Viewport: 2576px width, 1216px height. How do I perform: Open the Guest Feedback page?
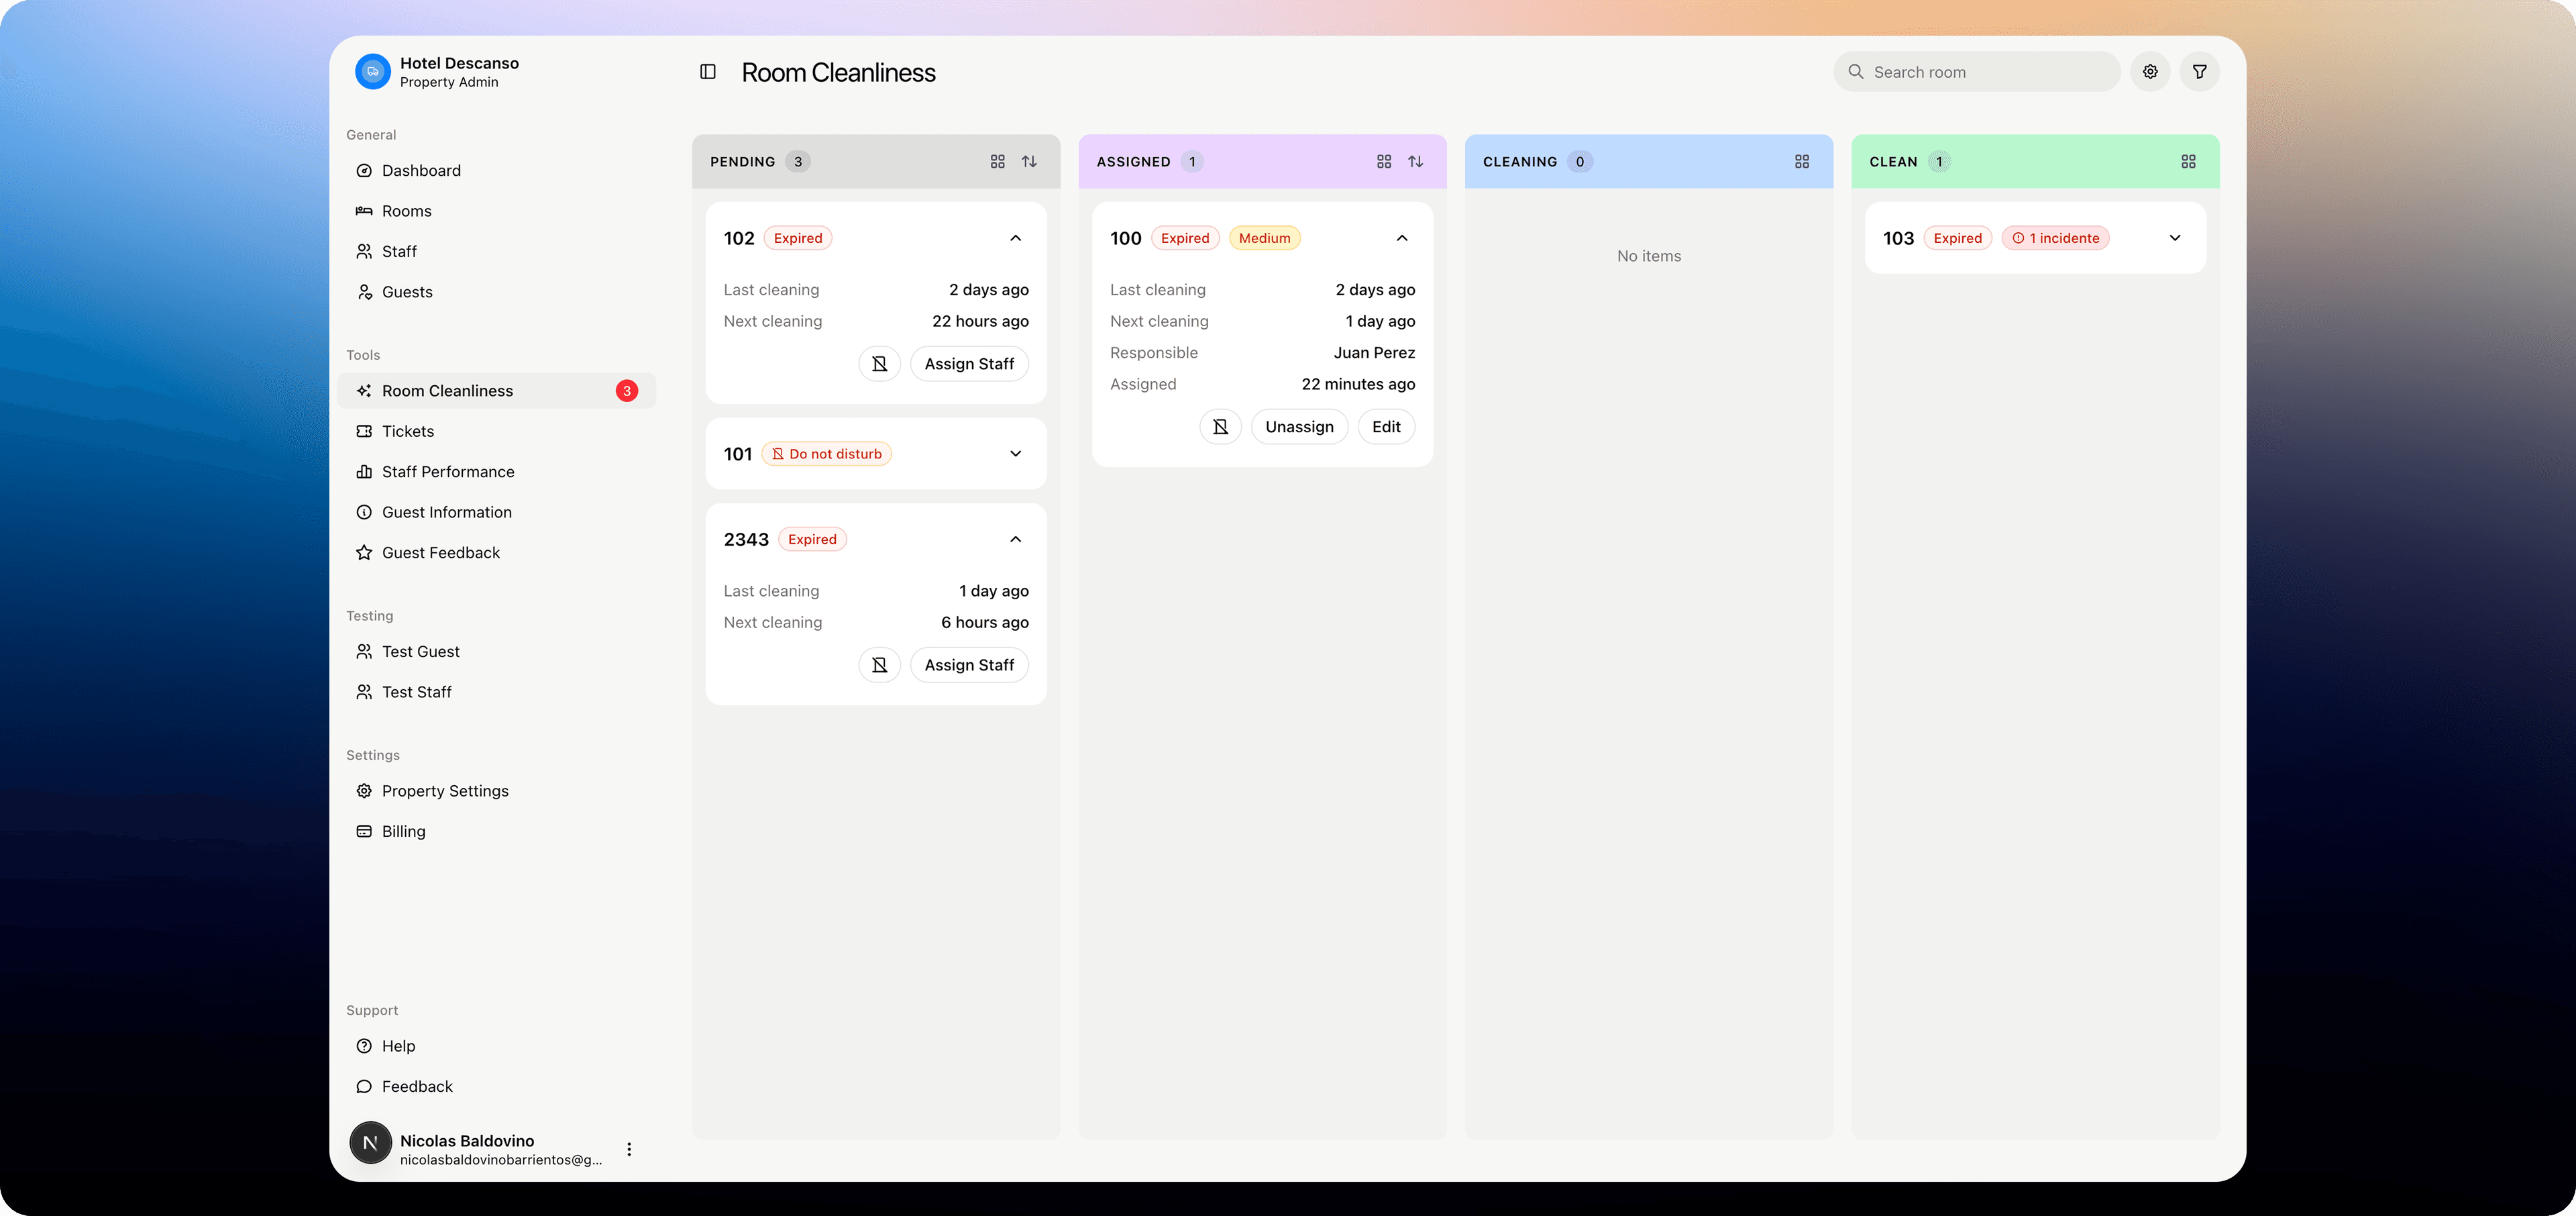(440, 552)
